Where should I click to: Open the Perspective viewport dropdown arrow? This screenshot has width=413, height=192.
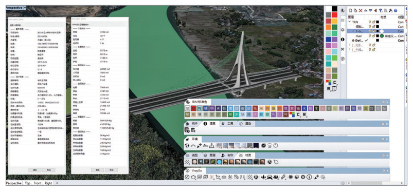coord(25,8)
